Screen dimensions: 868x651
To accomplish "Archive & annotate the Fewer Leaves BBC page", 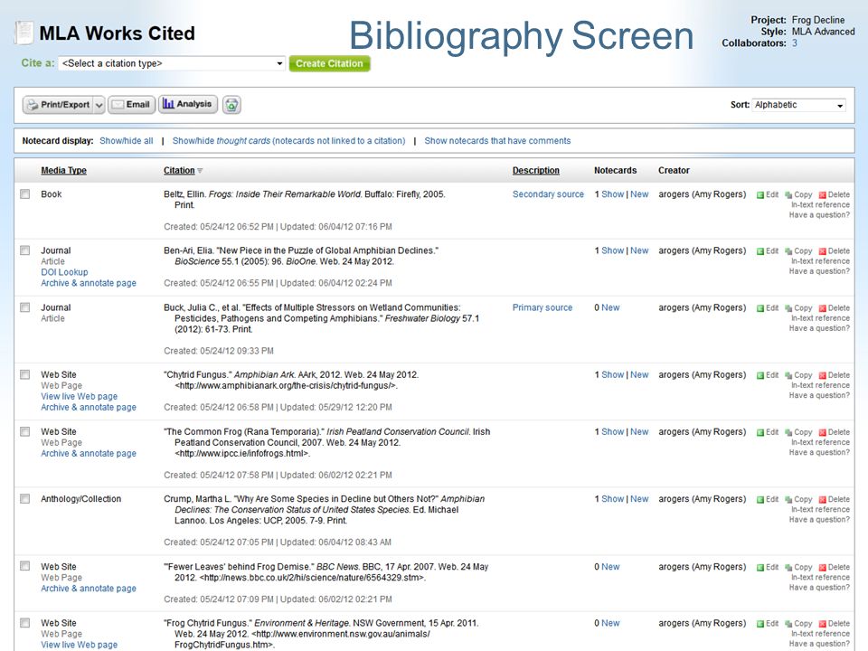I will click(89, 589).
